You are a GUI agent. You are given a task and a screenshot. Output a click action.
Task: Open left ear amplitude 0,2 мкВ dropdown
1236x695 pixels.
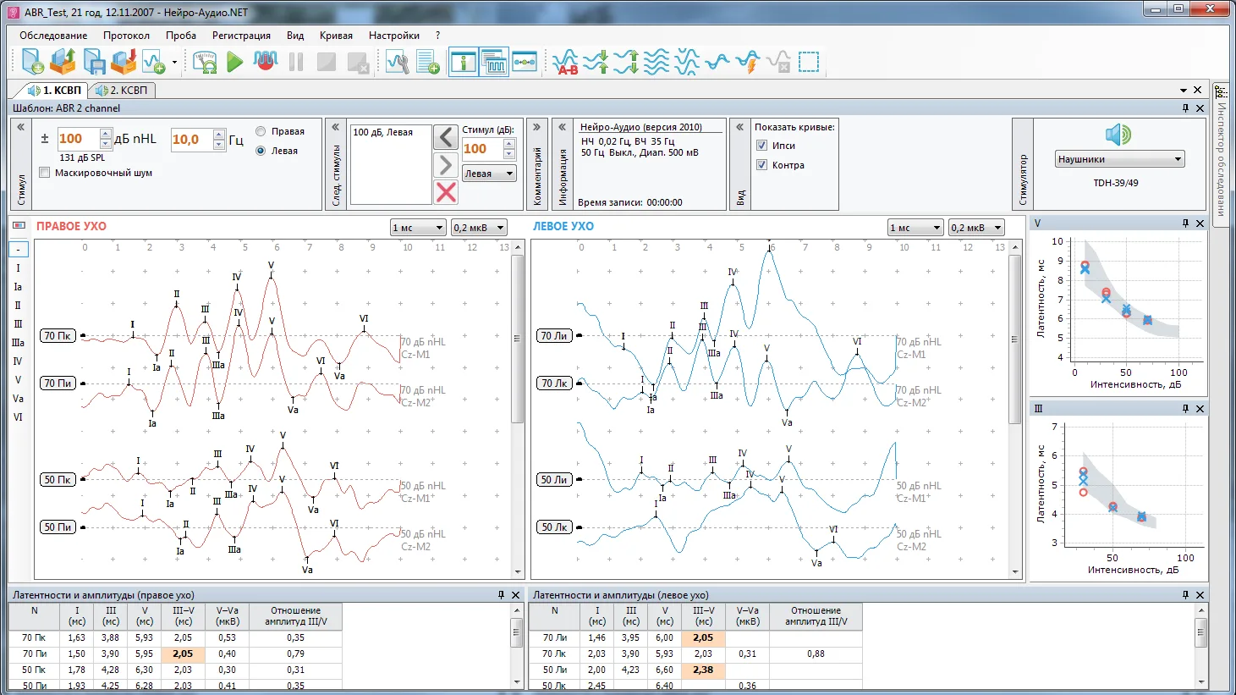point(976,228)
